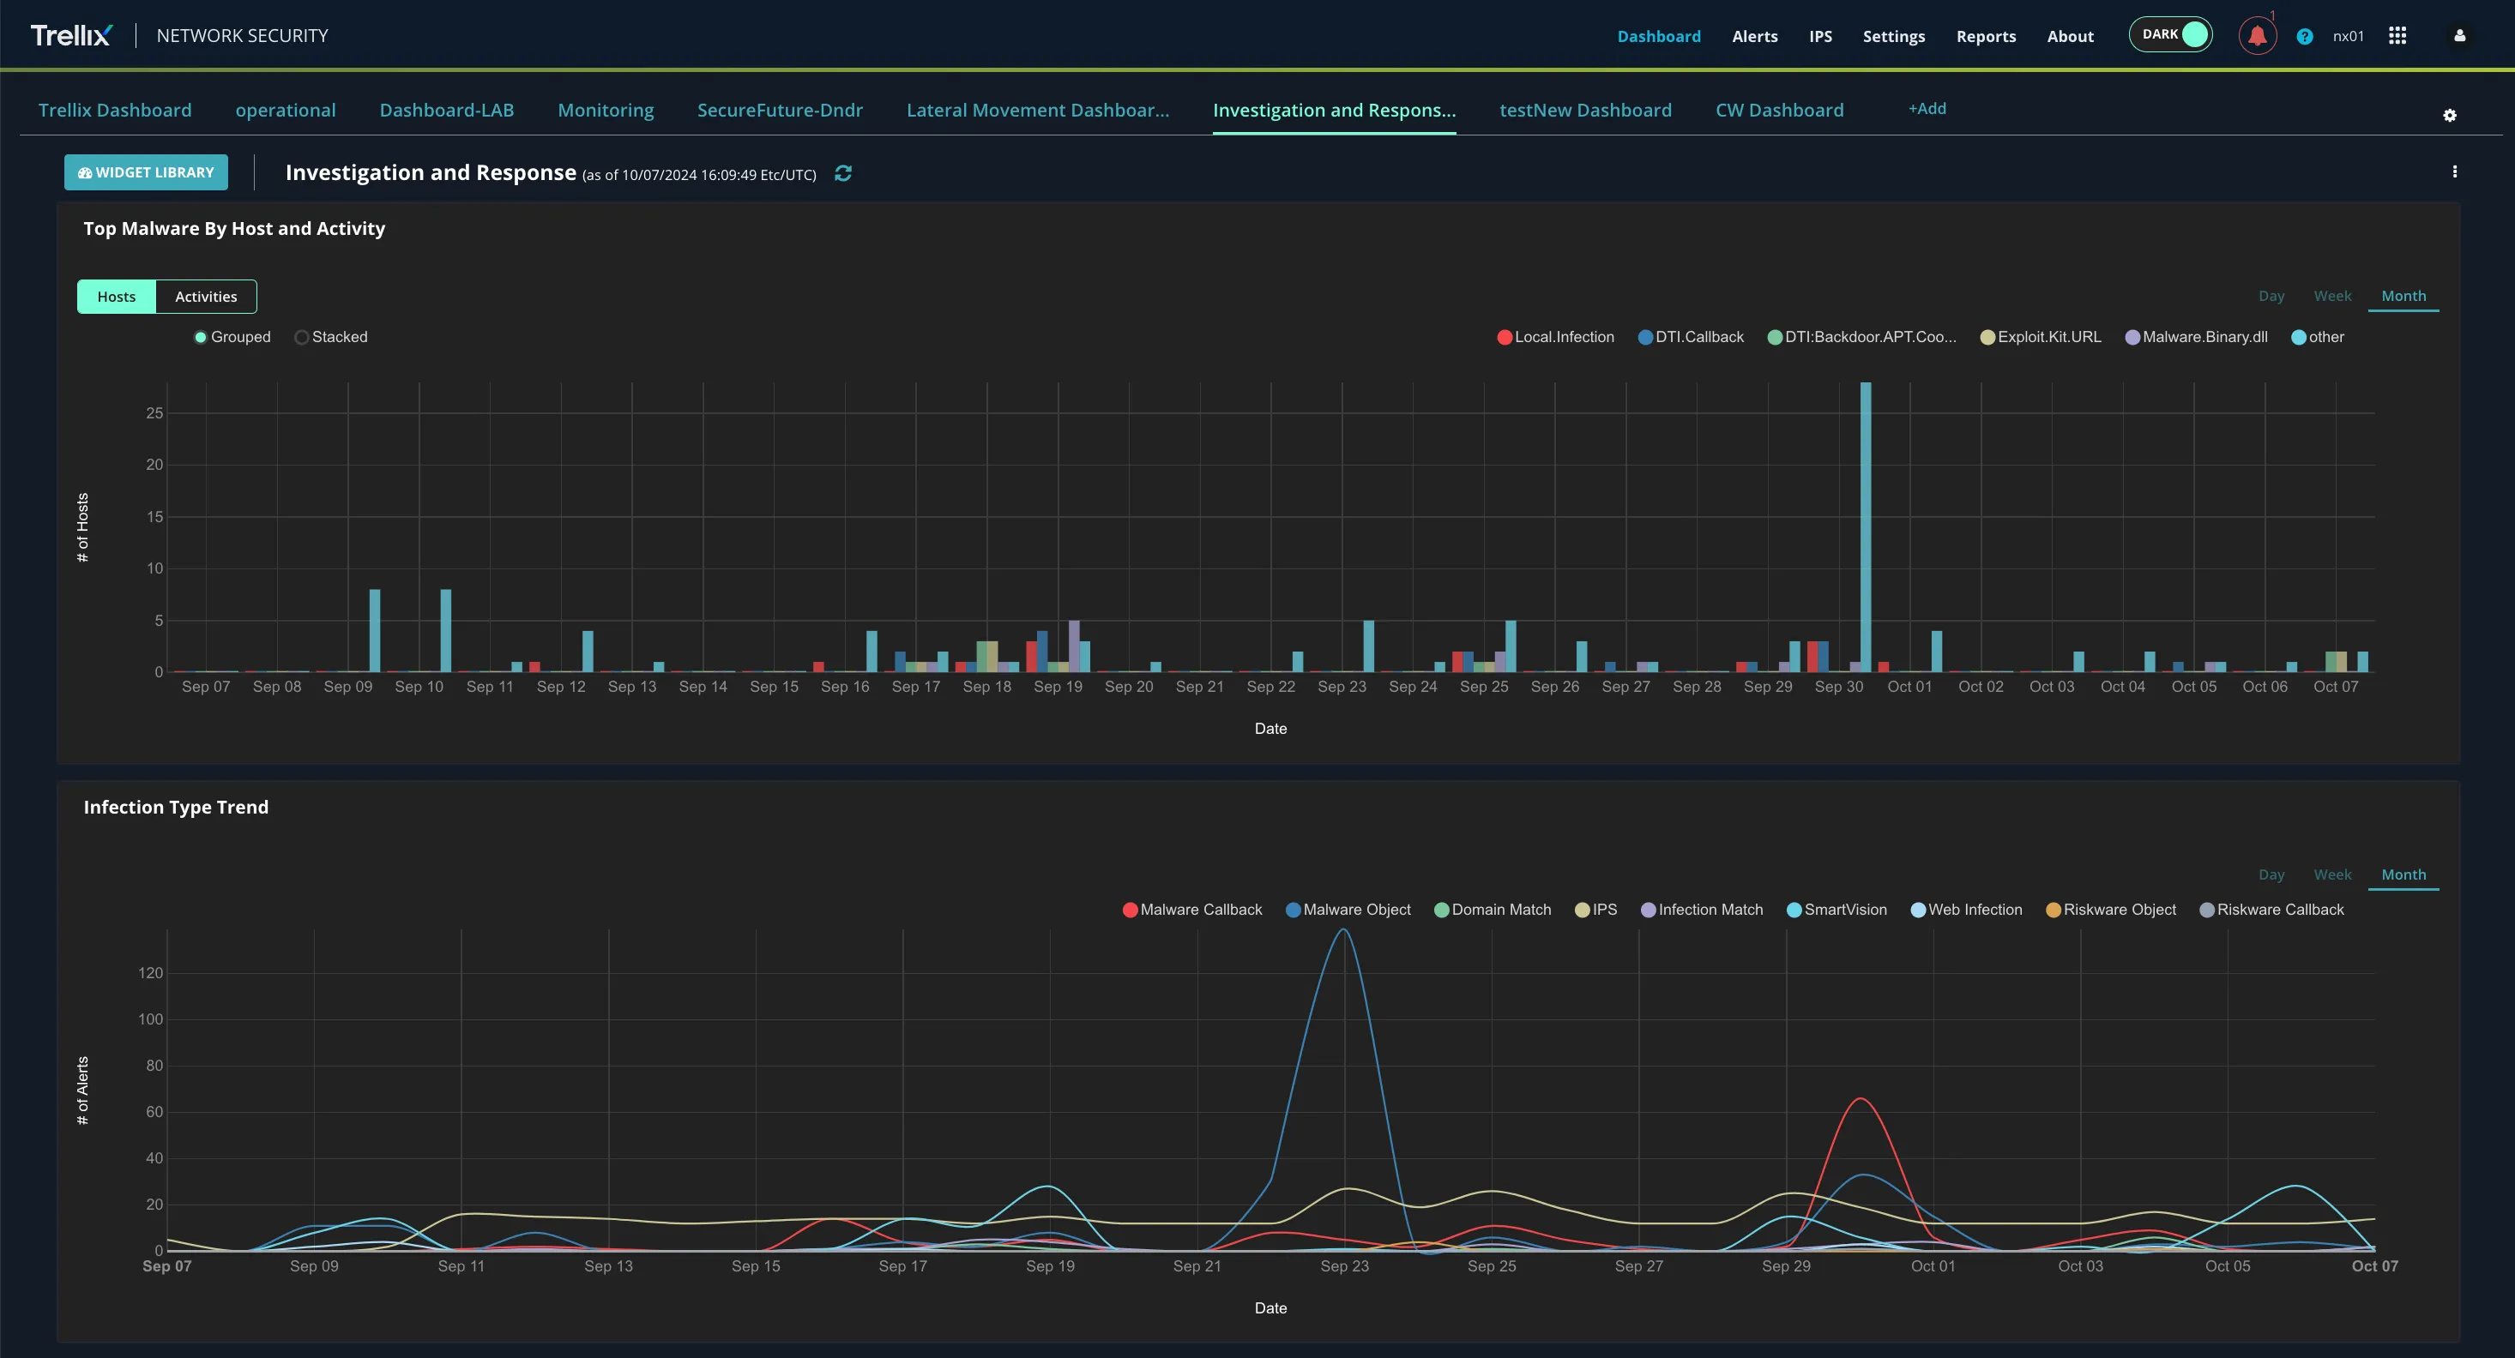
Task: Click the Widget Library button
Action: click(x=147, y=172)
